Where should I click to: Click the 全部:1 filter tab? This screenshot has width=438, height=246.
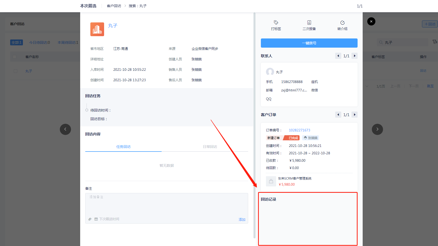pos(17,43)
